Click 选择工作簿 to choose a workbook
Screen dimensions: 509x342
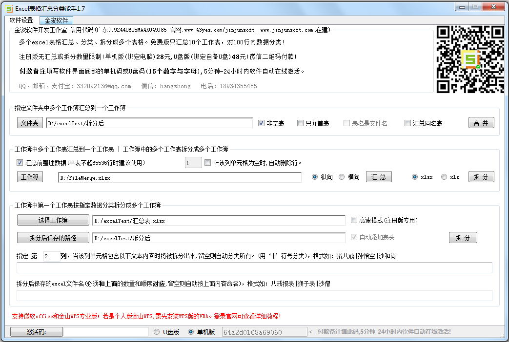[x=53, y=220]
